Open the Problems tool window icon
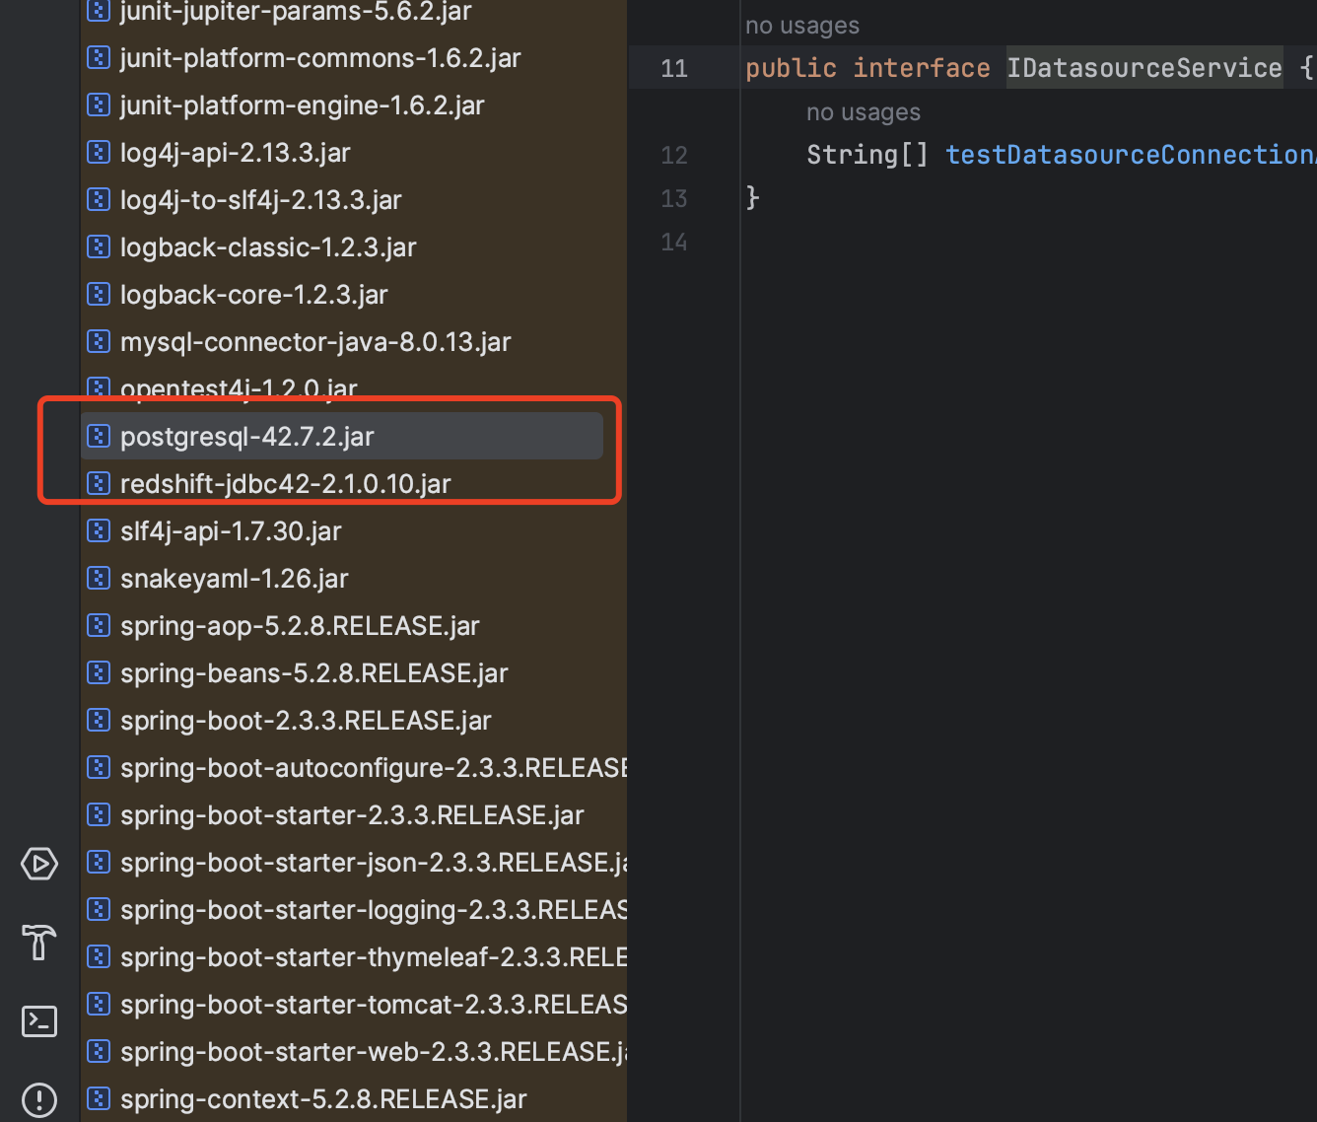The width and height of the screenshot is (1317, 1122). [x=39, y=1098]
